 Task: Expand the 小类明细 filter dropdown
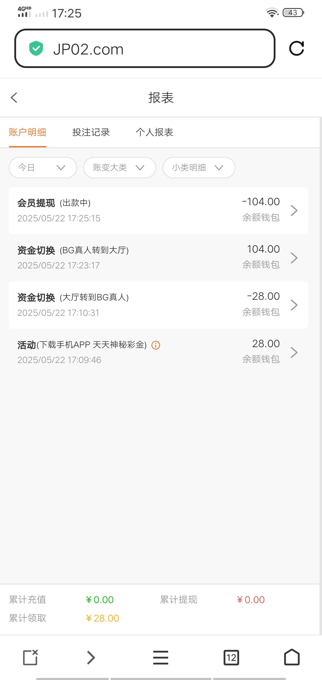point(199,168)
